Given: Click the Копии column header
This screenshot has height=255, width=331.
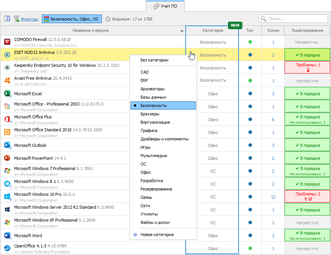Looking at the screenshot, I should click(273, 30).
